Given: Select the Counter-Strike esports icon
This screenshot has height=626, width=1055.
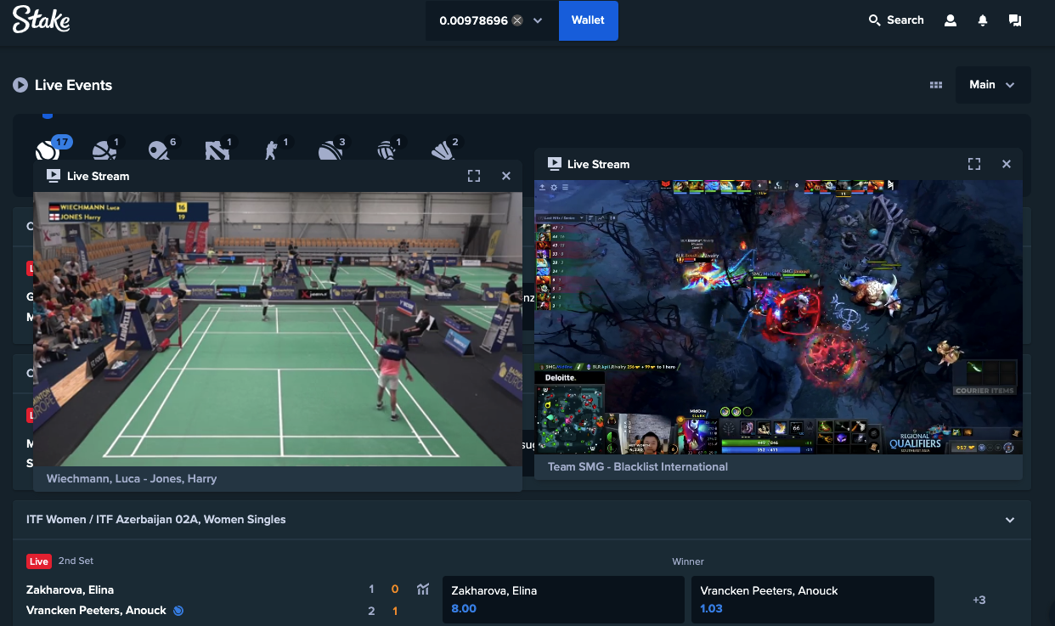Looking at the screenshot, I should pyautogui.click(x=272, y=151).
